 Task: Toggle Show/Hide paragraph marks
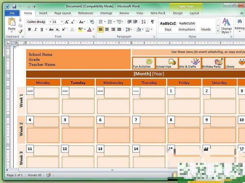[152, 22]
